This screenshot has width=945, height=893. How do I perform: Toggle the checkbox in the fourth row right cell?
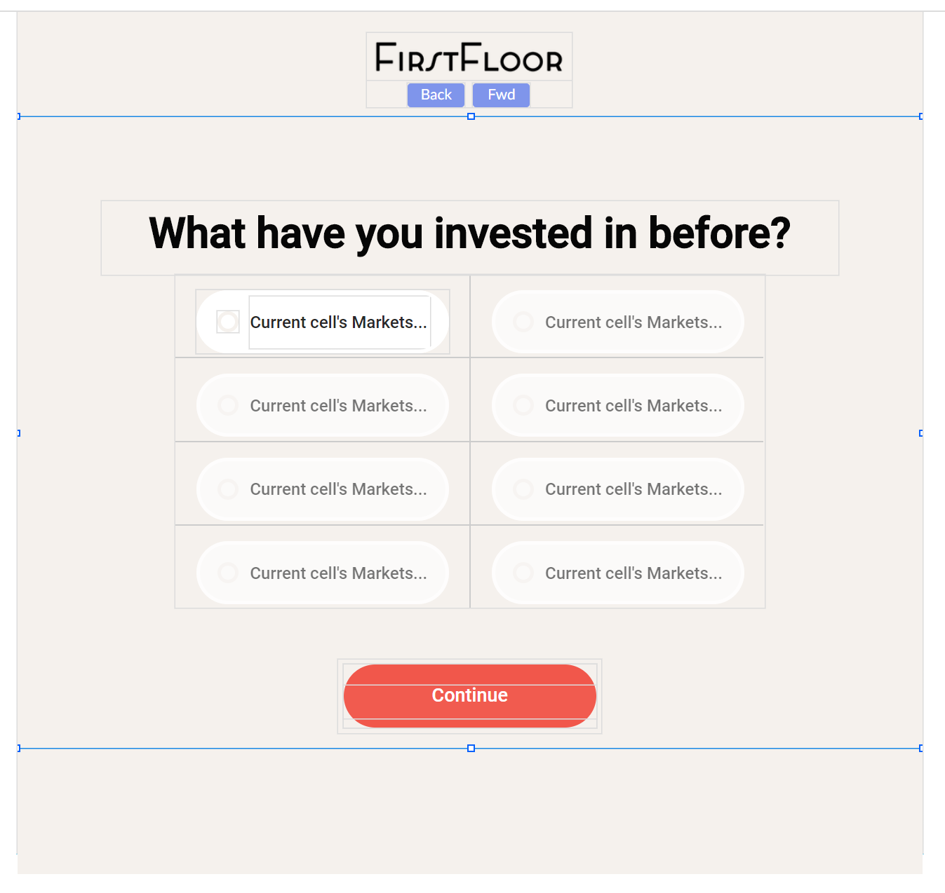523,573
